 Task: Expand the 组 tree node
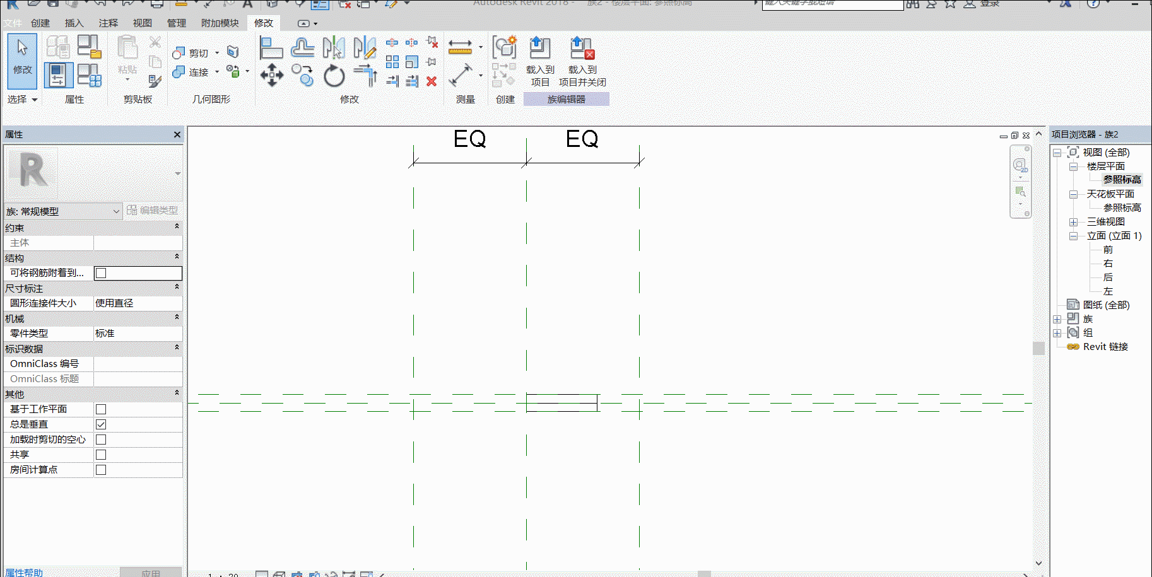[1057, 333]
